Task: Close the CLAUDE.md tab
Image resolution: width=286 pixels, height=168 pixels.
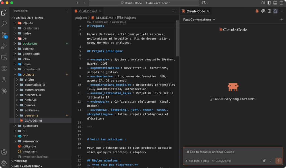Action: tap(100, 11)
